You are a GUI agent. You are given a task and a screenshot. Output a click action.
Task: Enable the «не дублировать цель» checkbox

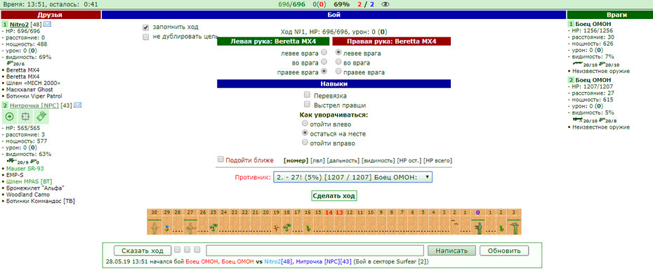coord(146,37)
